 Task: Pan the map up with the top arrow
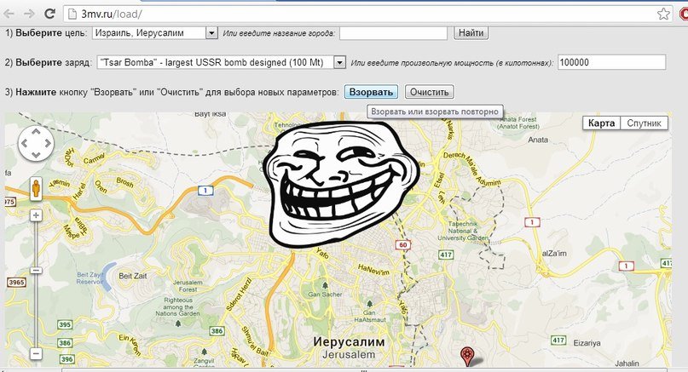[x=36, y=131]
